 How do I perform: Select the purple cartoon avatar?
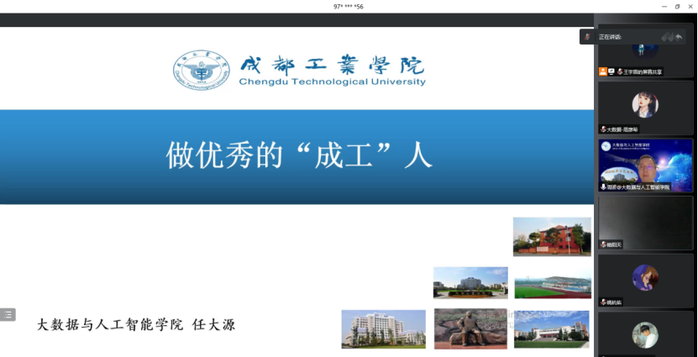(x=645, y=278)
